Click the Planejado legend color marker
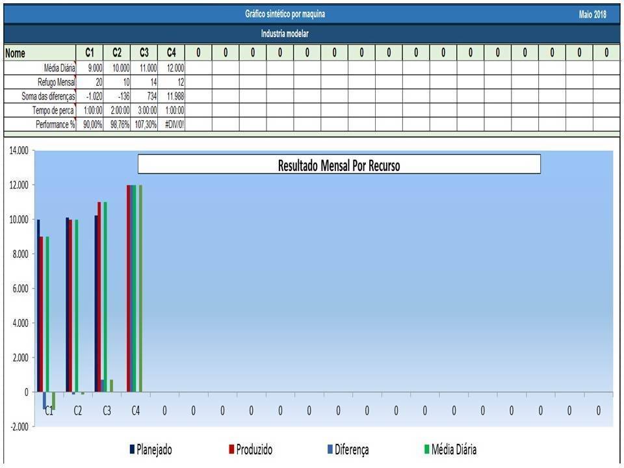 [x=133, y=449]
